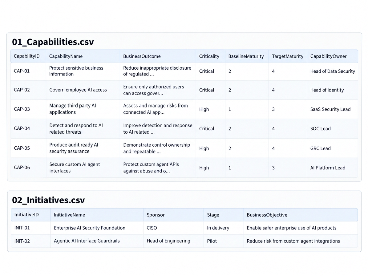This screenshot has height=276, width=368.
Task: Select 'Head of Data Security' owner cell
Action: [333, 71]
